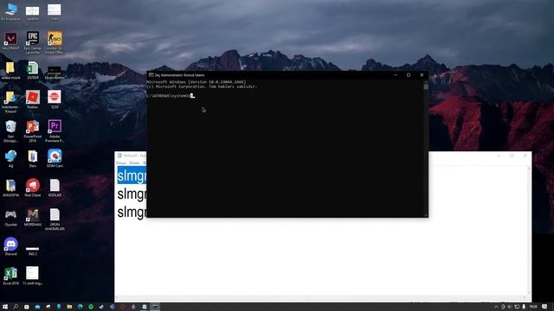Maximize the Notepad window
The height and width of the screenshot is (311, 554).
(x=512, y=155)
